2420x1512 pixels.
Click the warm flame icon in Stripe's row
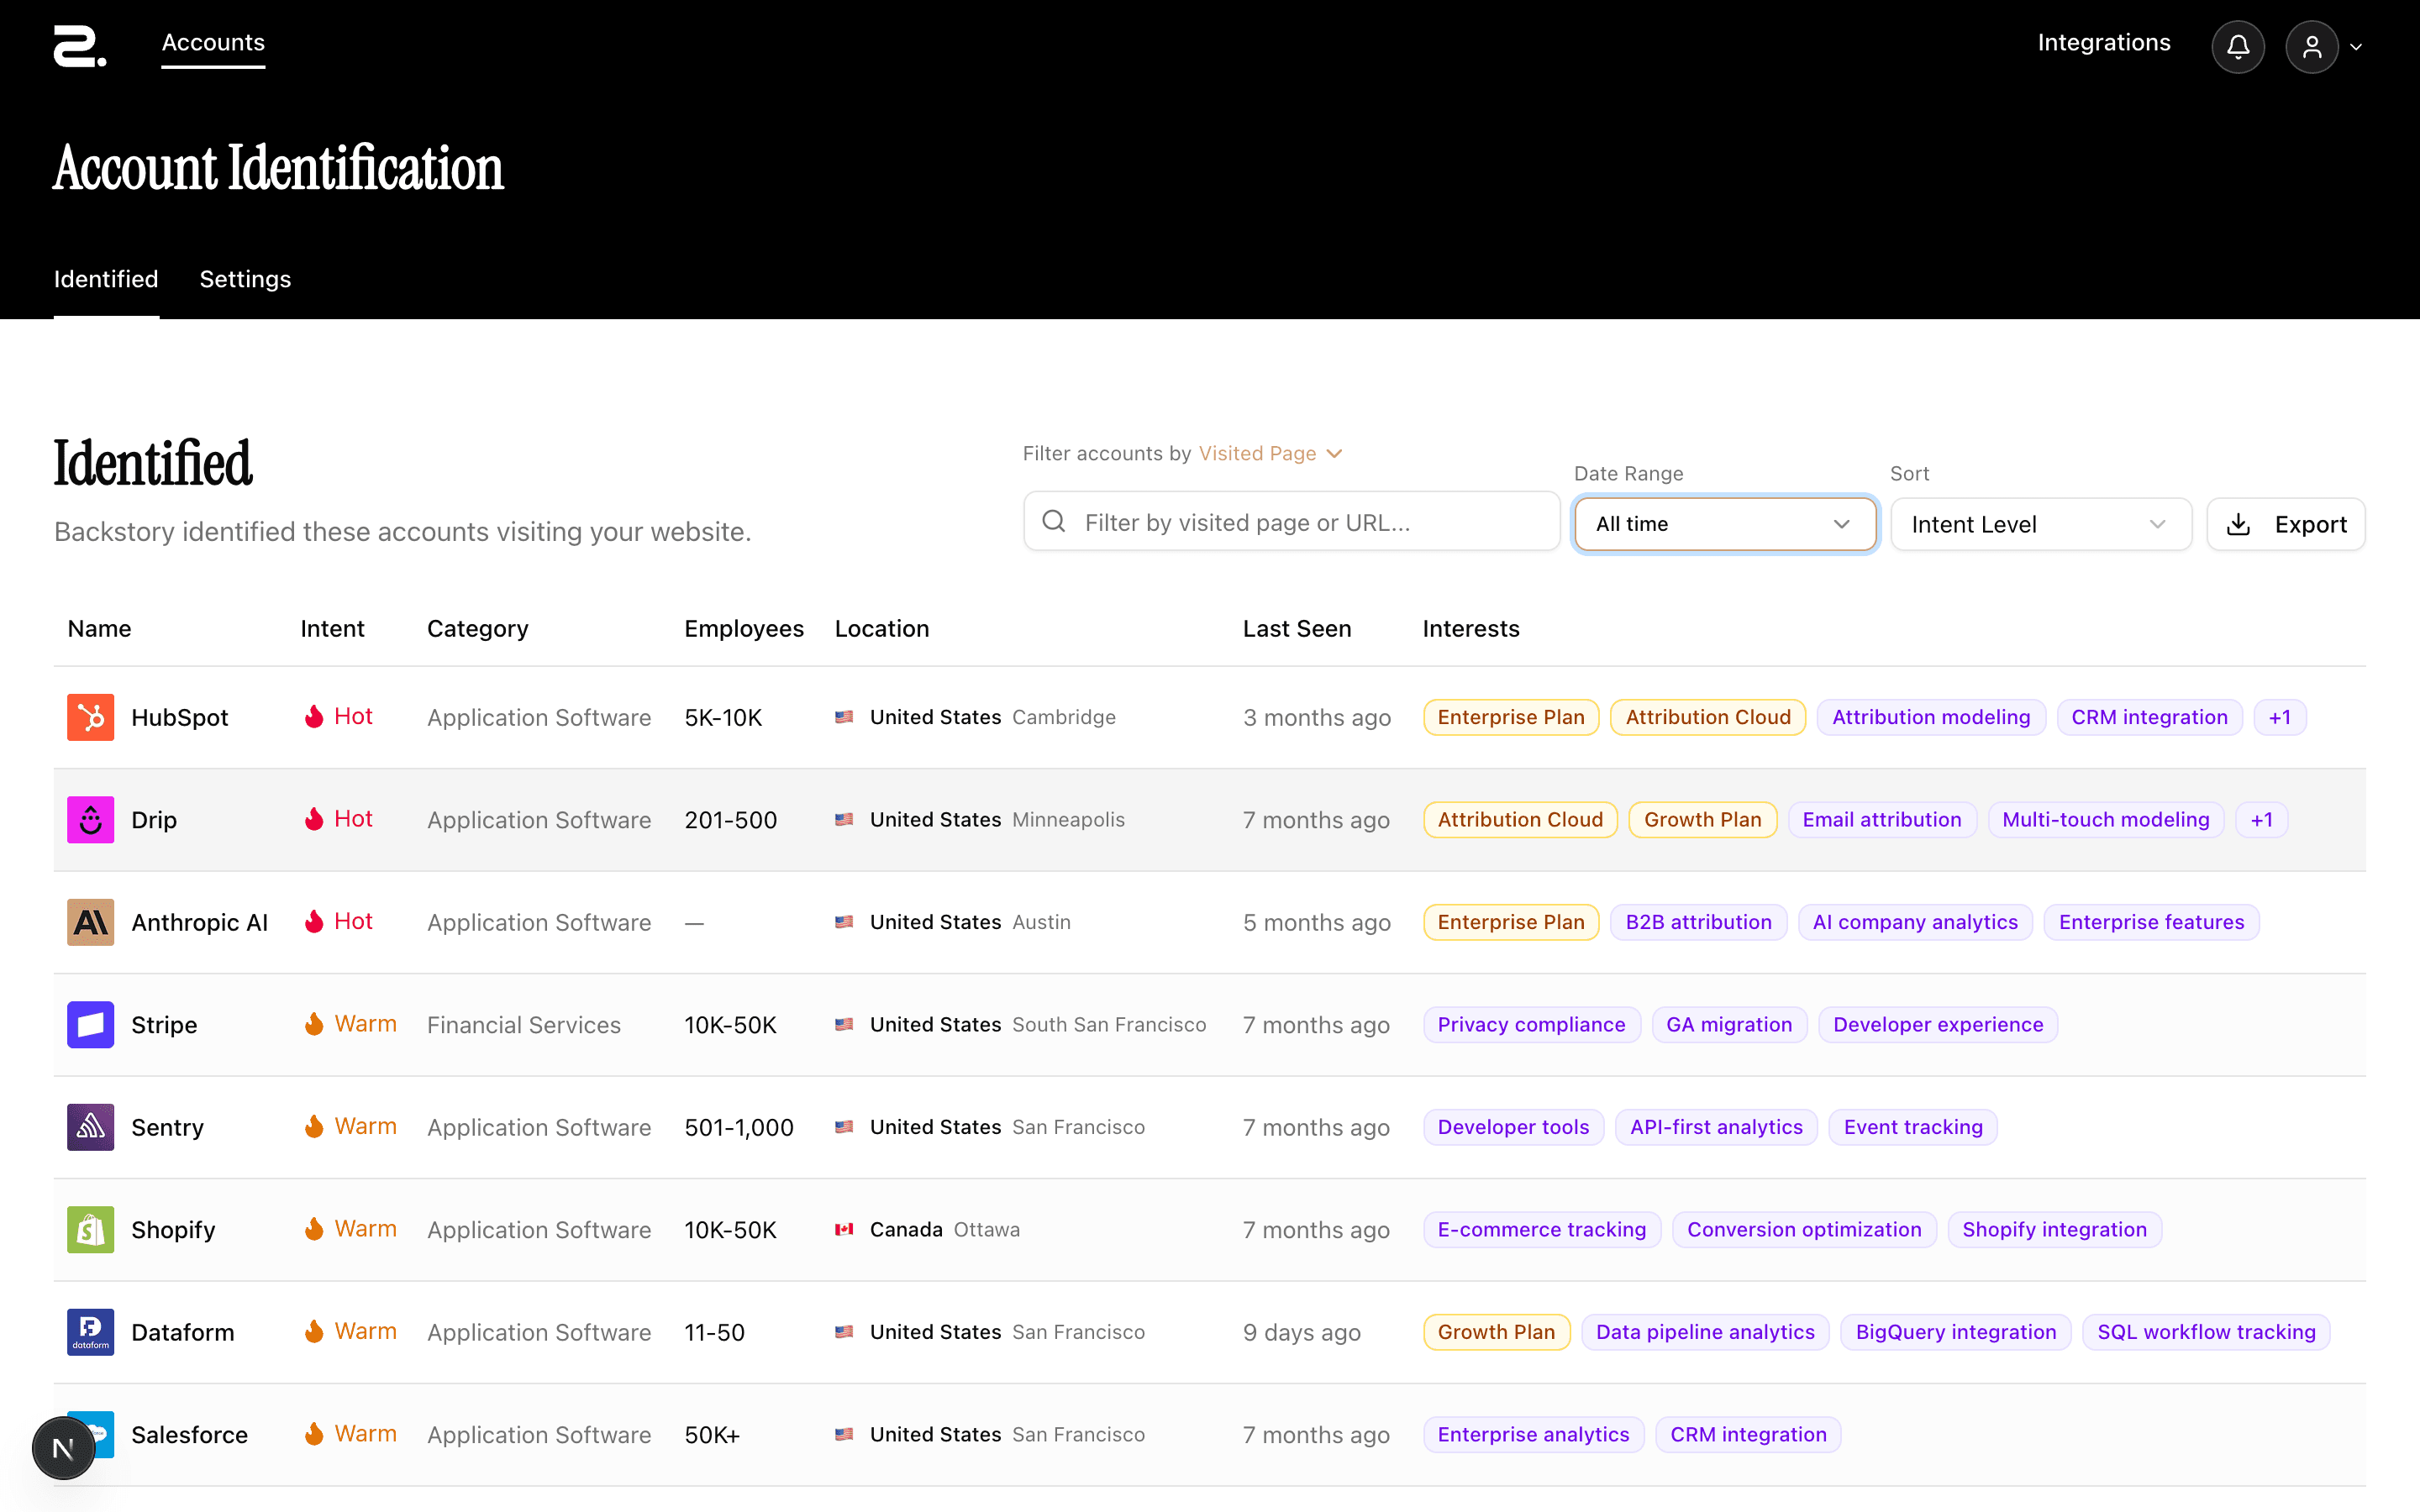click(314, 1024)
